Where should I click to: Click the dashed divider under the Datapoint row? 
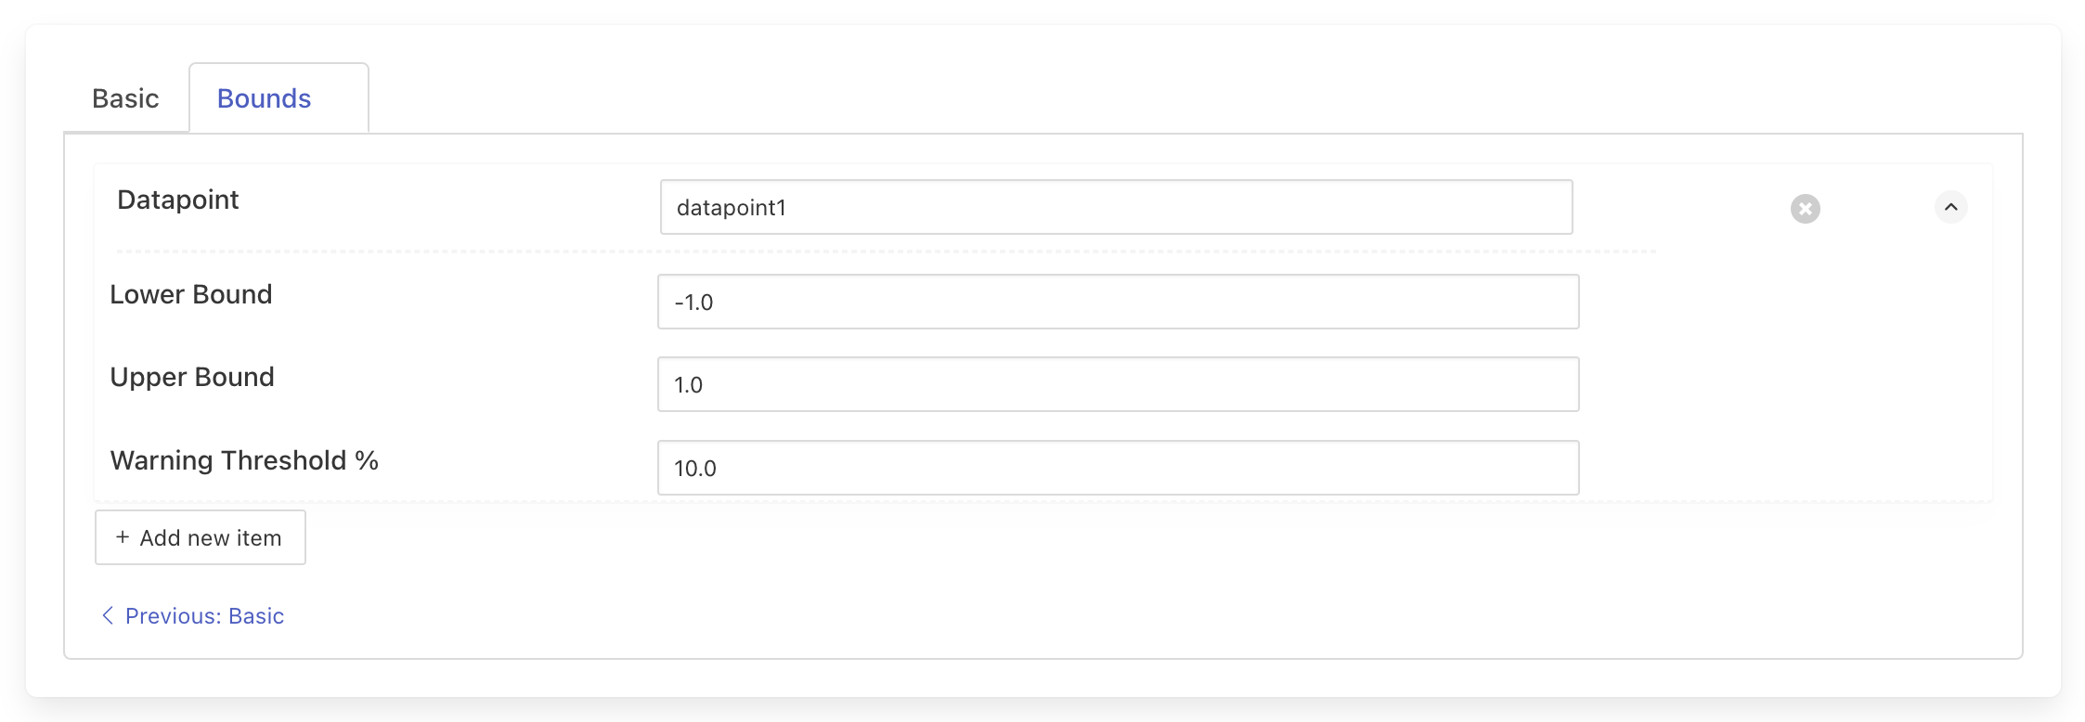882,251
